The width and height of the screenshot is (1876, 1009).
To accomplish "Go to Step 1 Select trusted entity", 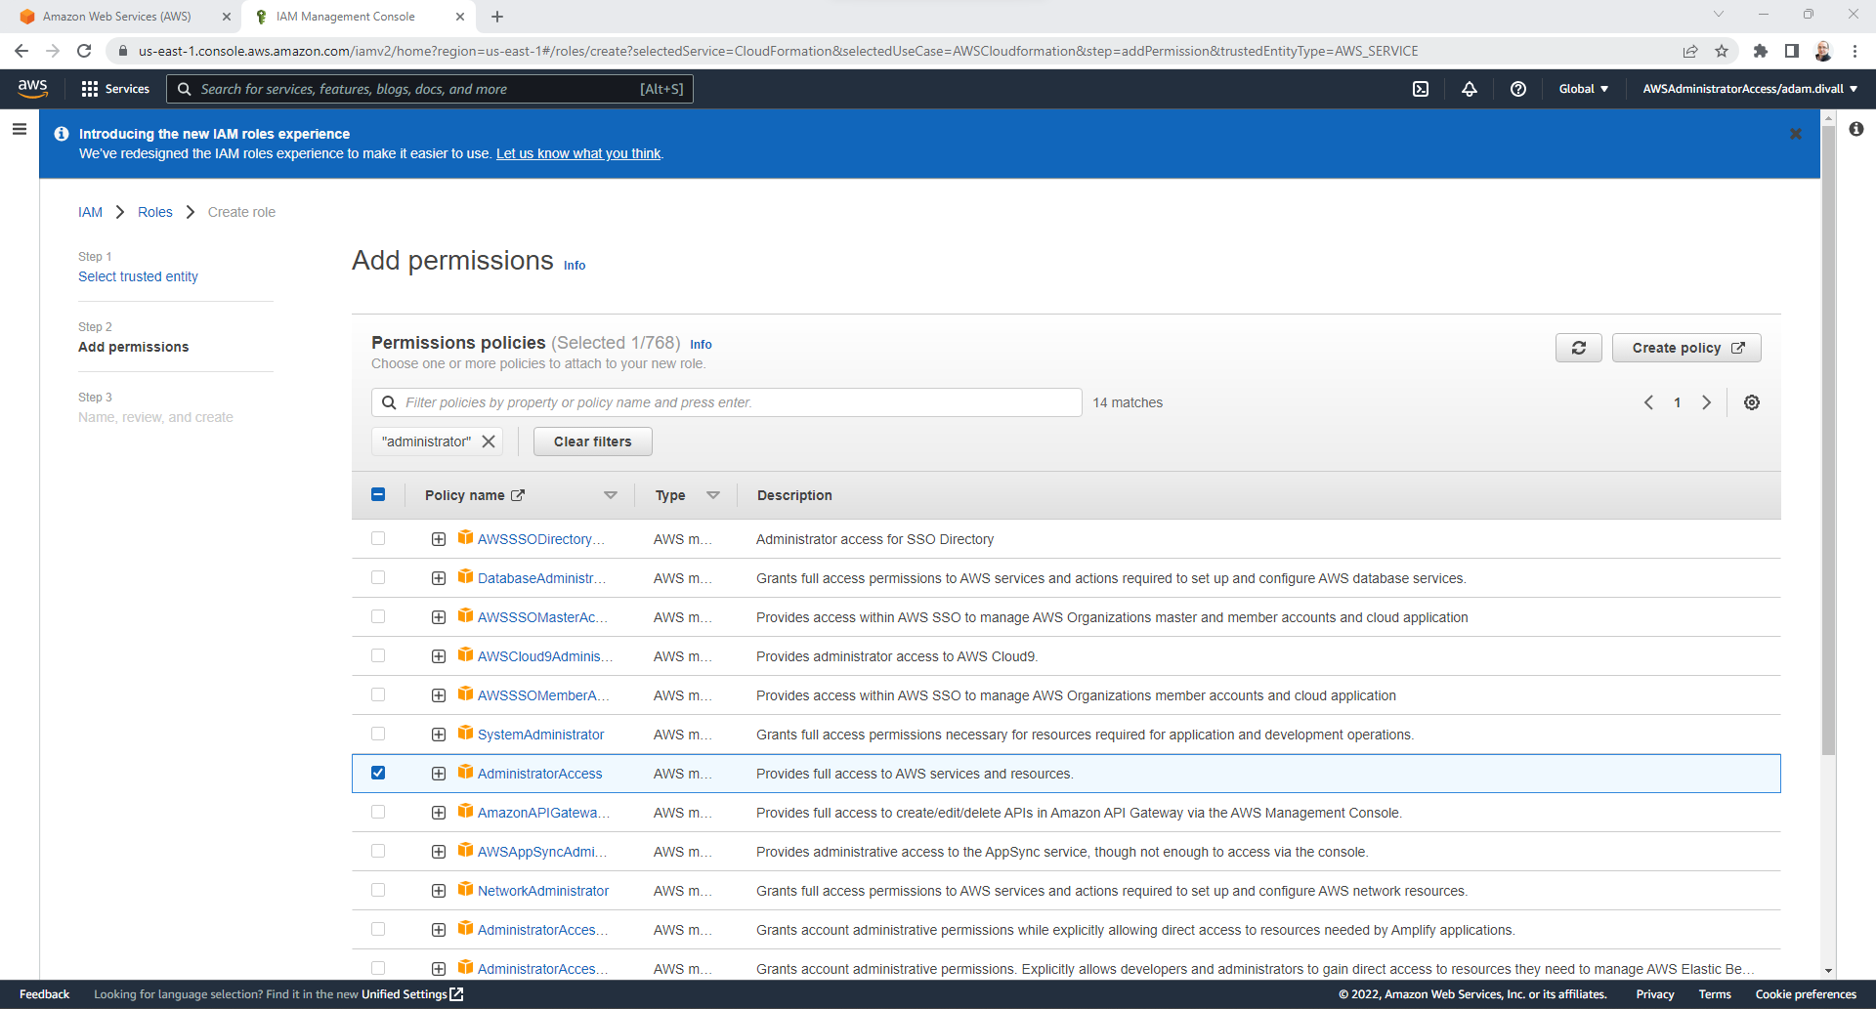I will point(138,276).
